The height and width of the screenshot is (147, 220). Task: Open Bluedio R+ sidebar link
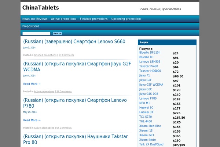[x=147, y=57]
